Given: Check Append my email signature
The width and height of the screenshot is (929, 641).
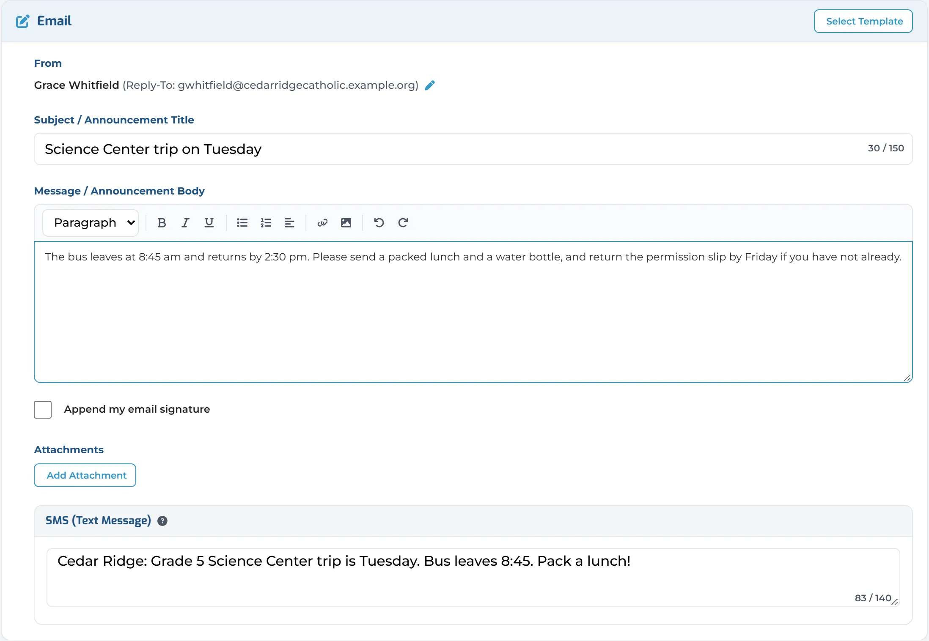Looking at the screenshot, I should [43, 410].
